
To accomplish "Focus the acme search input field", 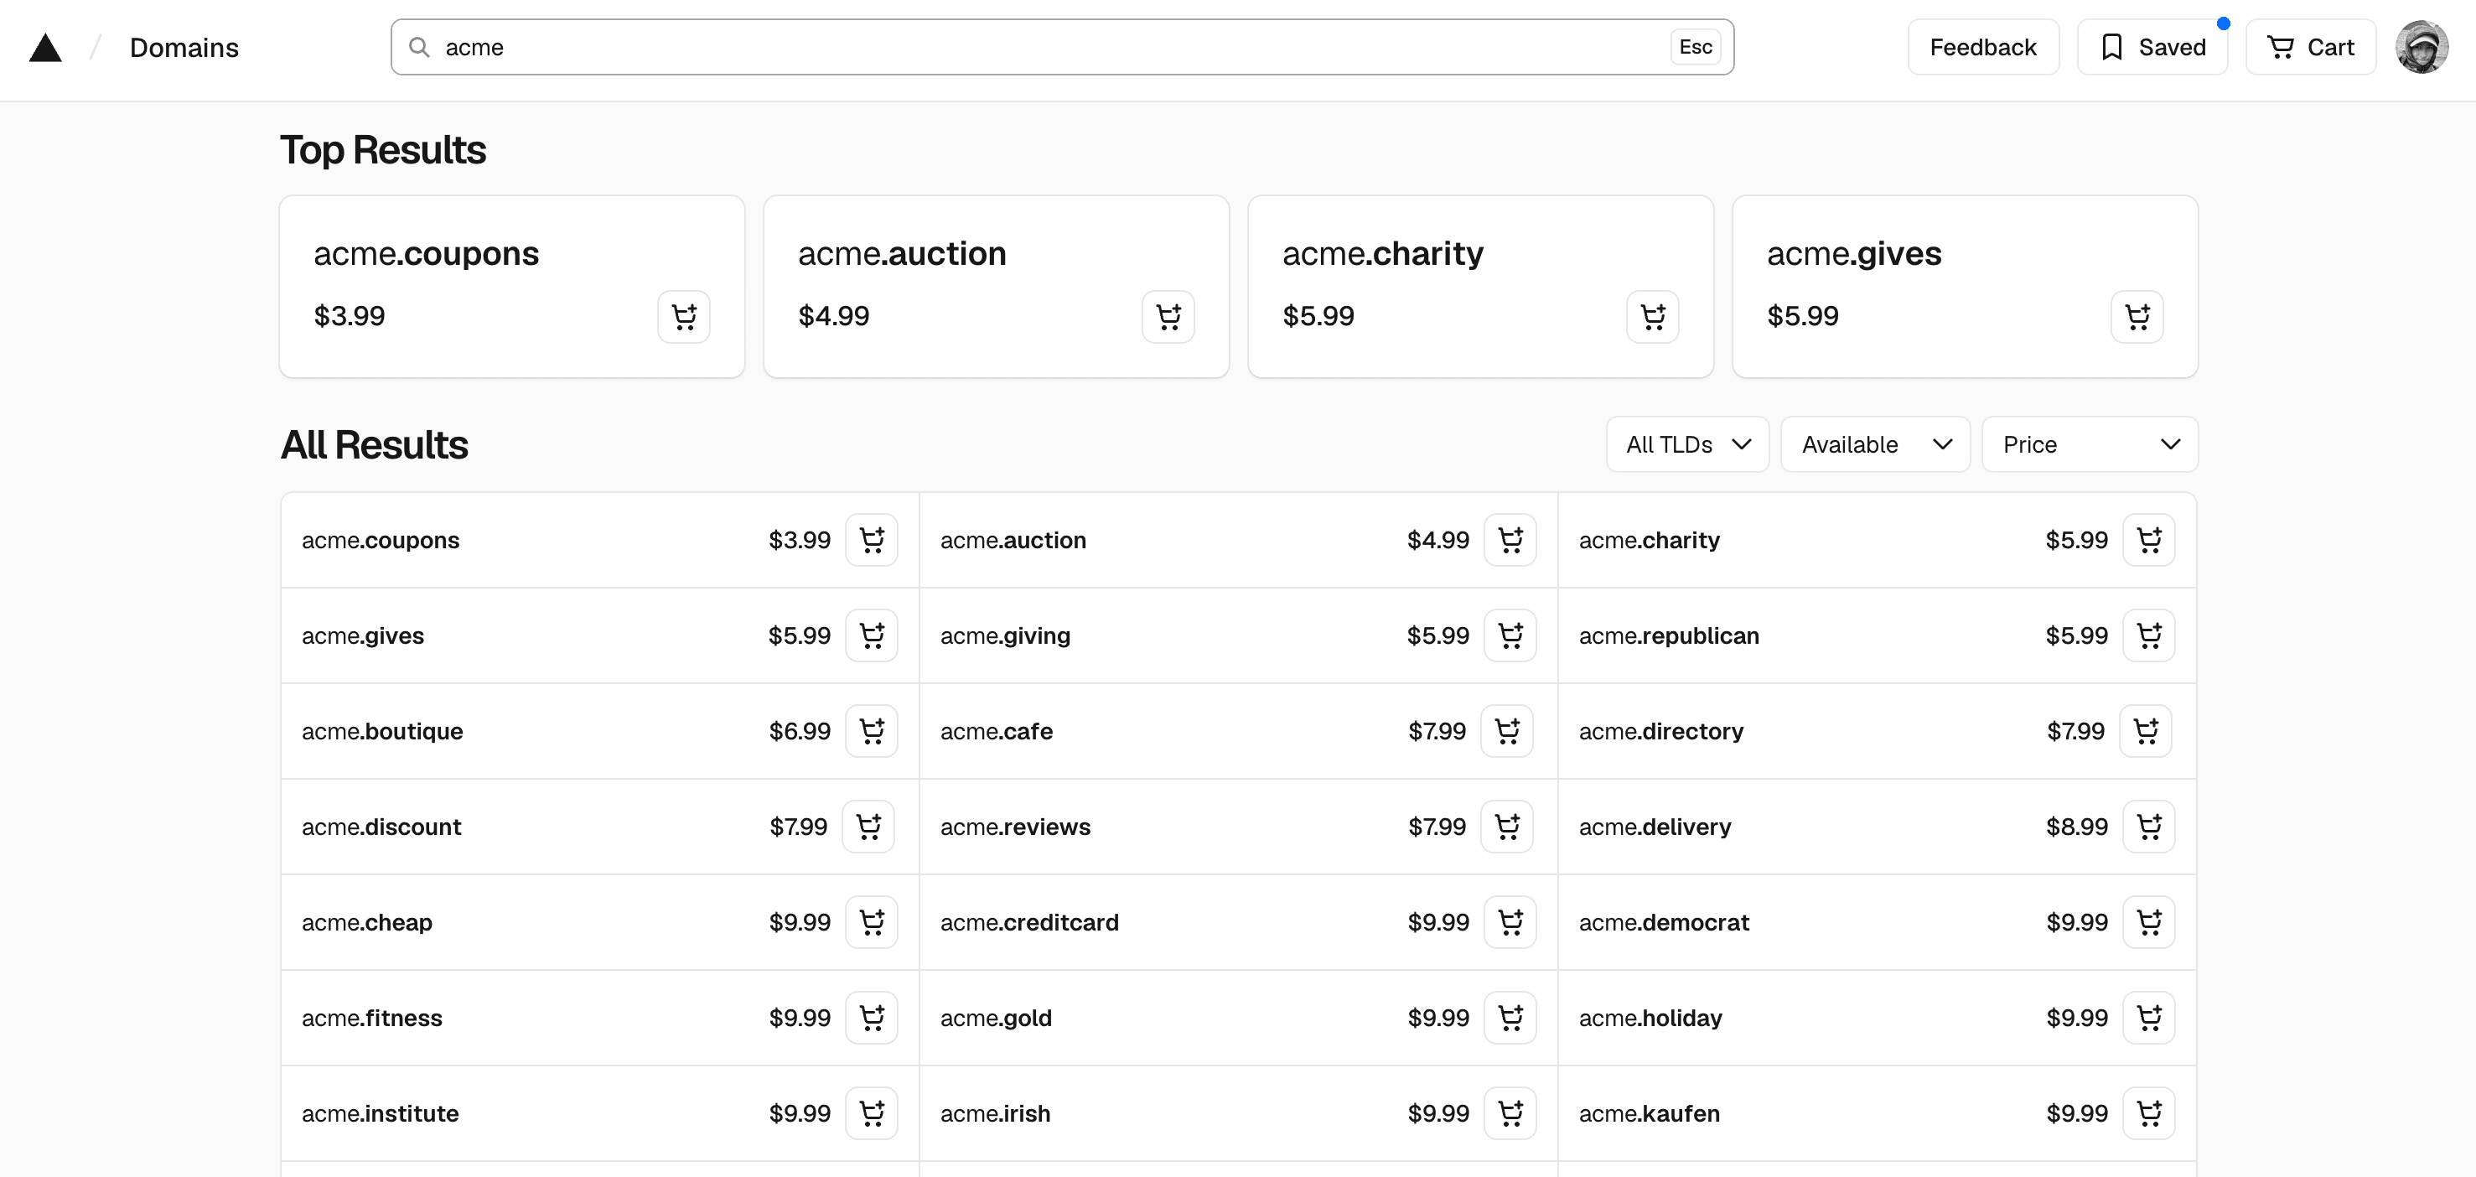I will [1062, 47].
